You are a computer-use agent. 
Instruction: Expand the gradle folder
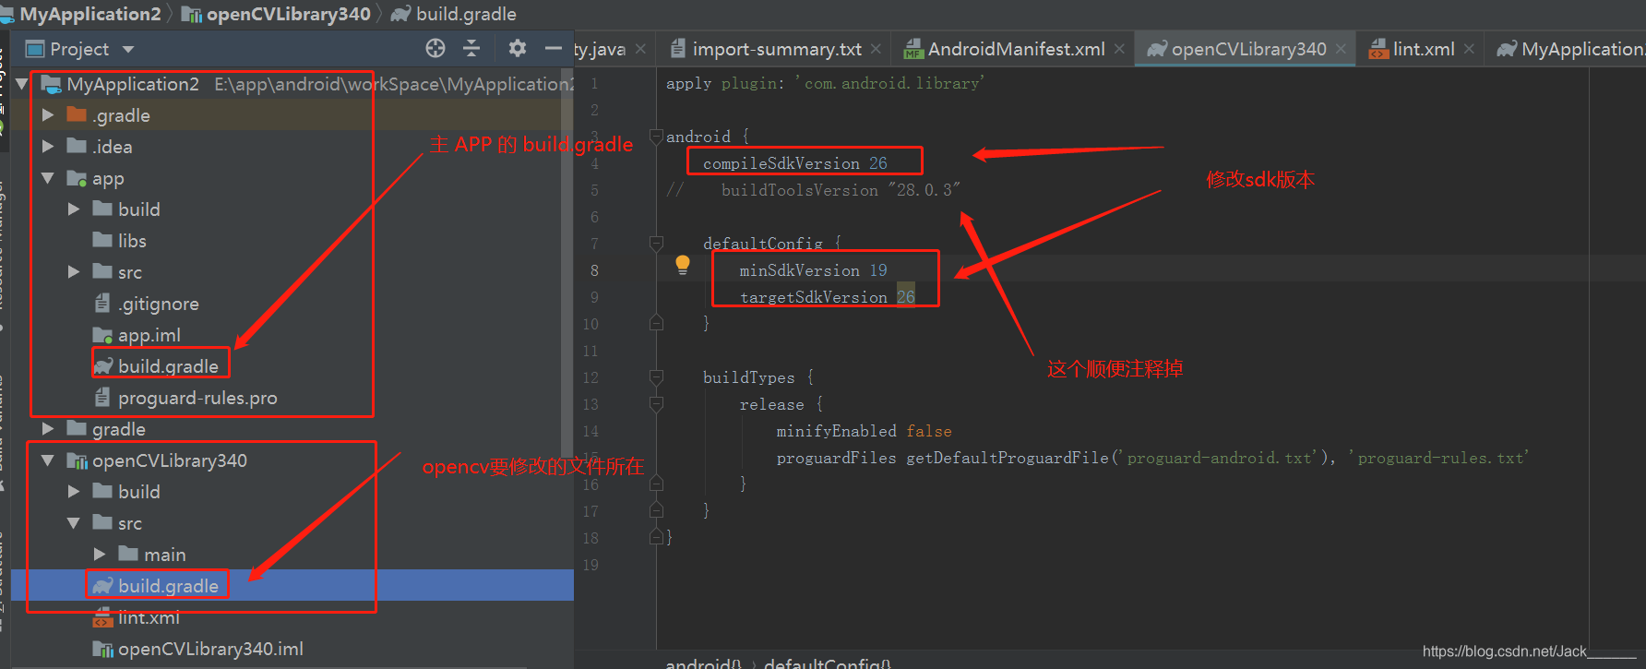pyautogui.click(x=48, y=429)
